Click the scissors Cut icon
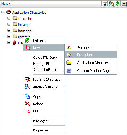Image resolution: width=127 pixels, height=135 pixels. [x=27, y=111]
